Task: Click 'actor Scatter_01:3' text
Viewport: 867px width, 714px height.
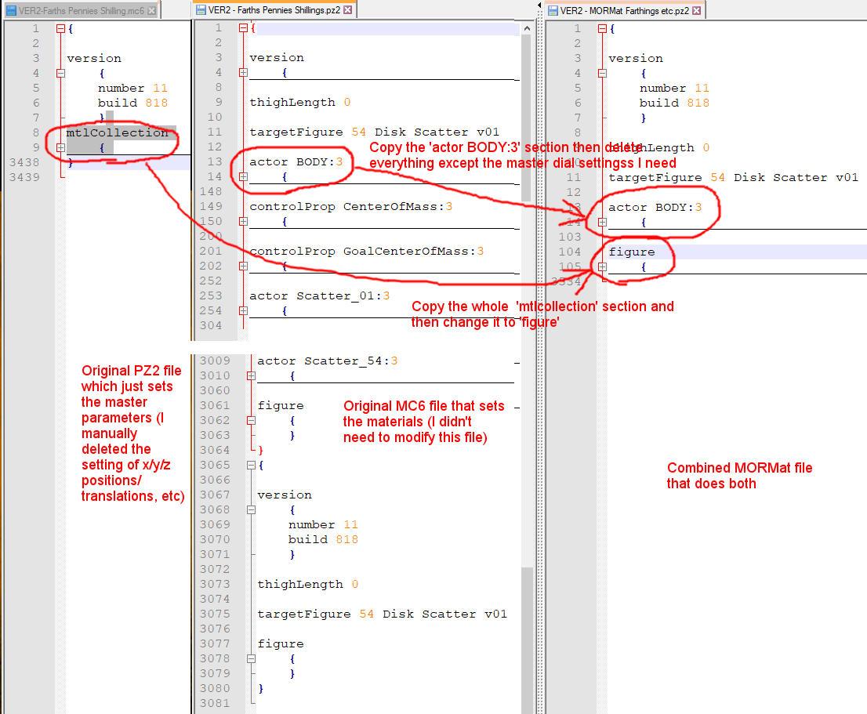Action: [x=319, y=296]
